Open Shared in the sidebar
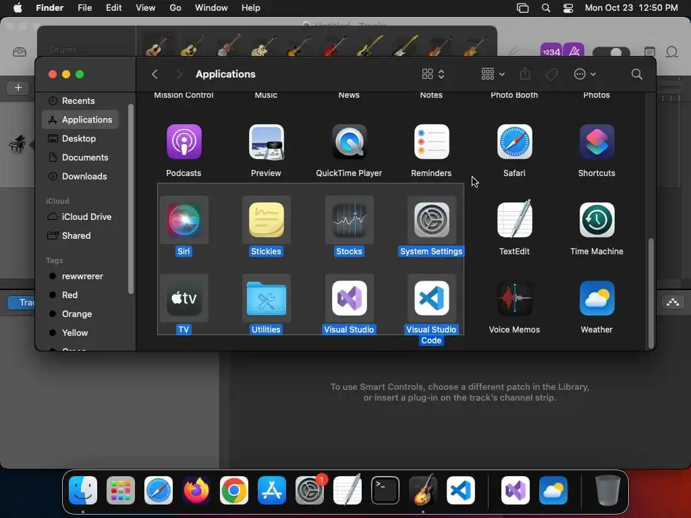 pyautogui.click(x=81, y=235)
